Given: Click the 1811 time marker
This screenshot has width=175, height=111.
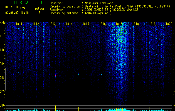Looking at the screenshot, I should (x=19, y=24).
